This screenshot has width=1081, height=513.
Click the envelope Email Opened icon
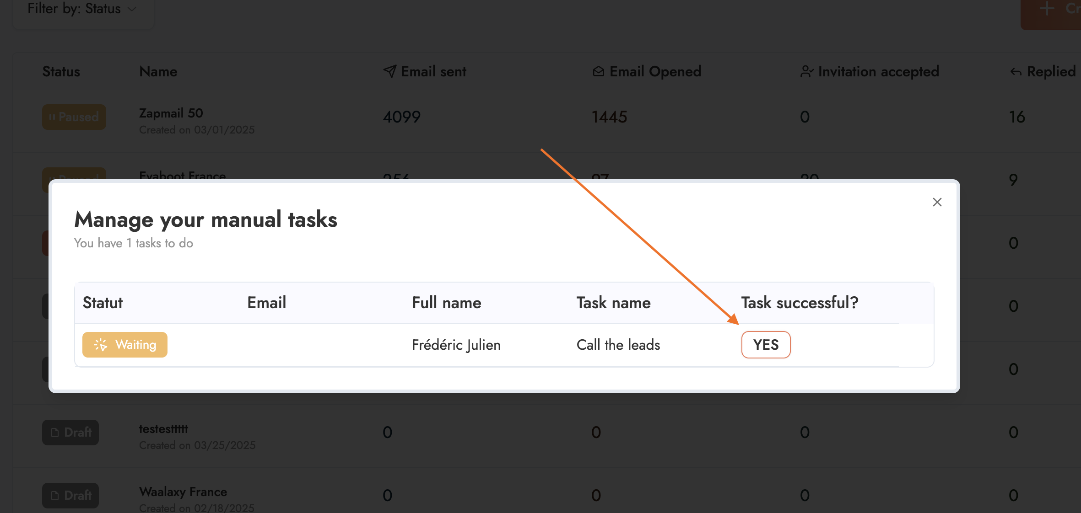click(598, 71)
